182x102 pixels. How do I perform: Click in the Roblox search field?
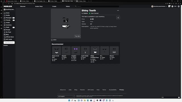pyautogui.click(x=98, y=6)
